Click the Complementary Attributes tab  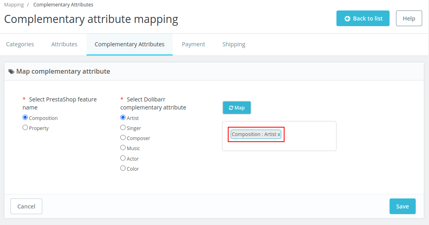pyautogui.click(x=130, y=44)
